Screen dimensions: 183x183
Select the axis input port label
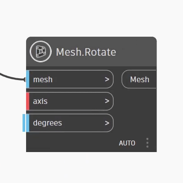[x=40, y=101]
